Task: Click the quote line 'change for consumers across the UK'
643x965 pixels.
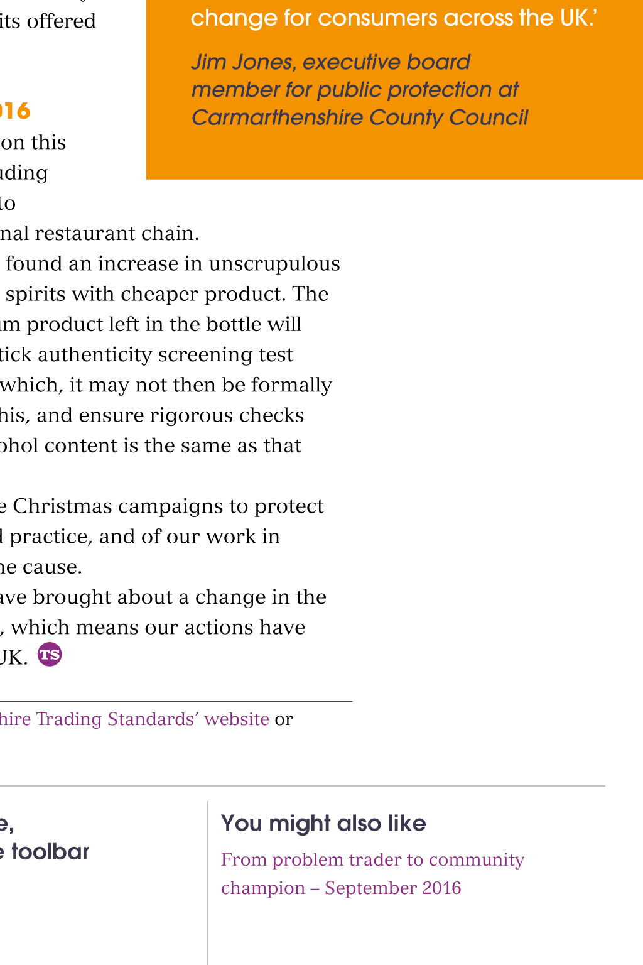Action: [x=394, y=18]
